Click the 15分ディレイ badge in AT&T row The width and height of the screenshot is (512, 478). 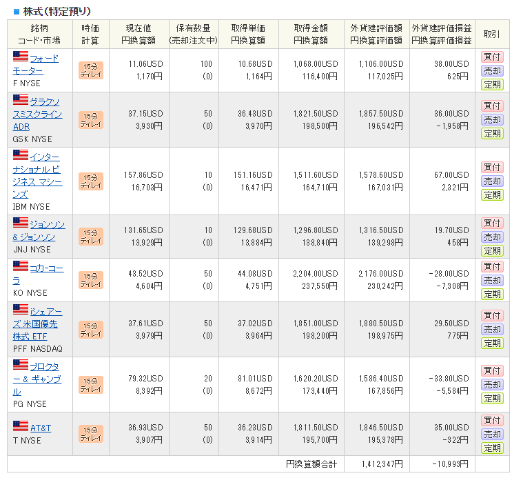click(x=91, y=434)
